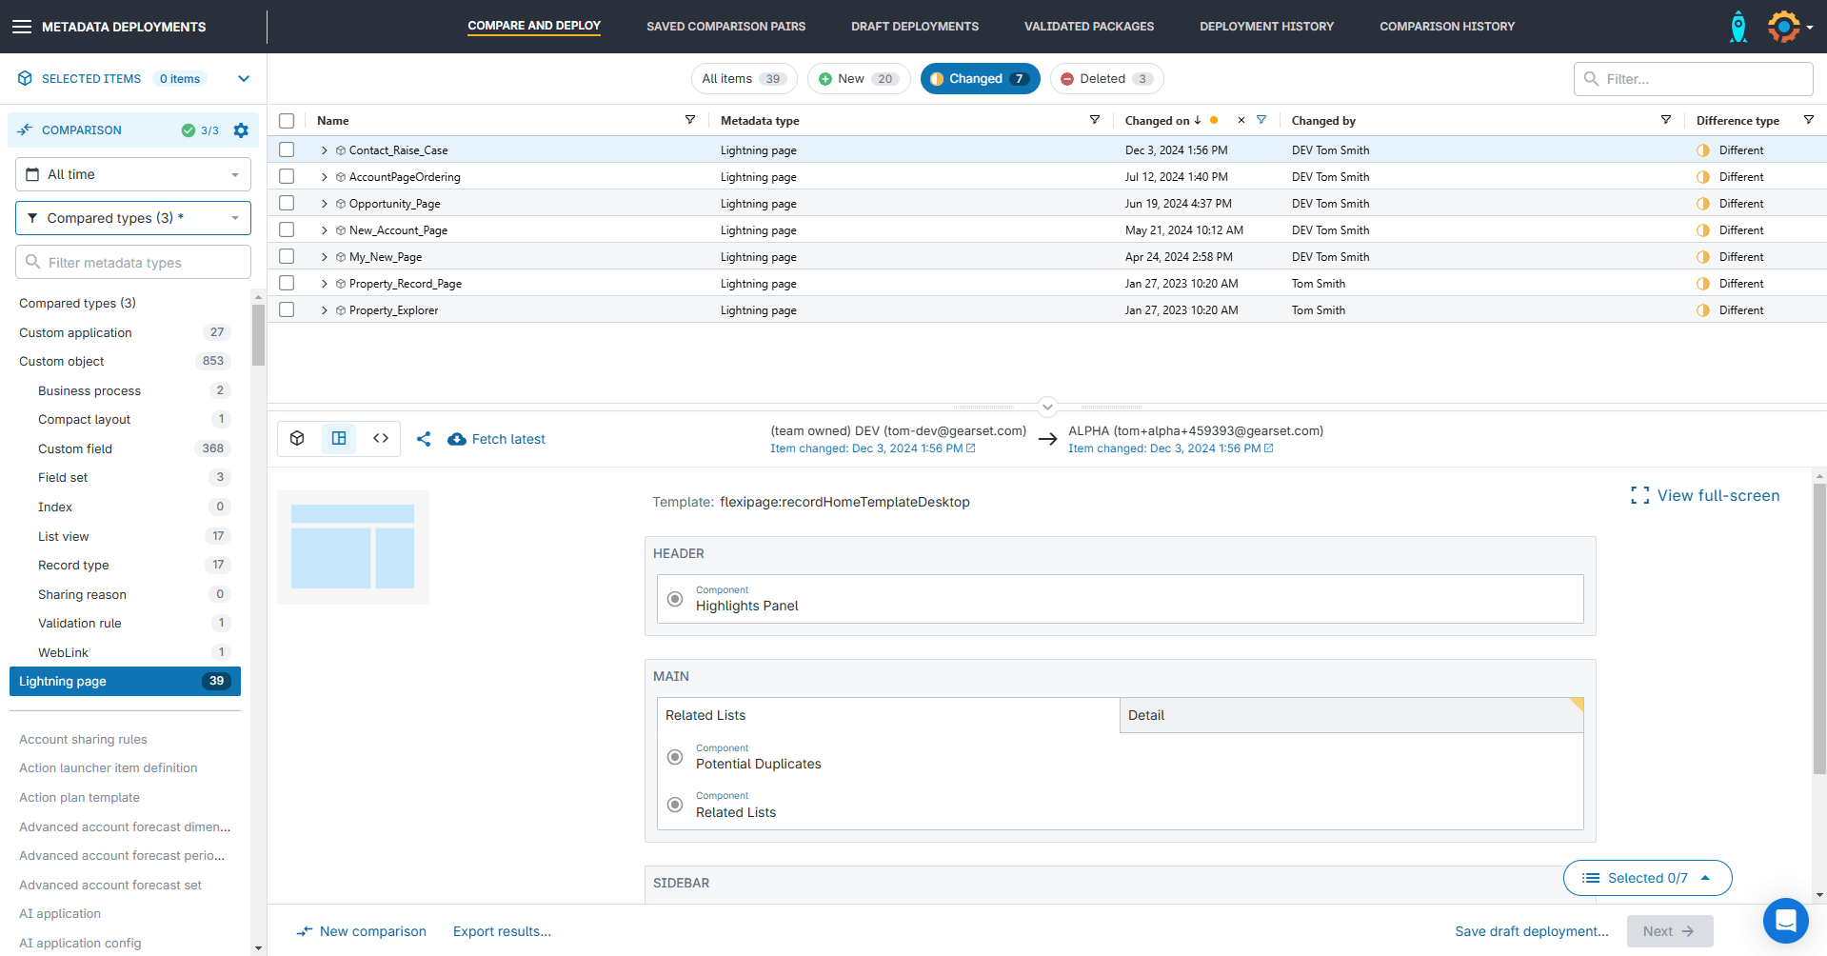Check the Contact_Raise_Case row checkbox
1827x956 pixels.
coord(287,150)
